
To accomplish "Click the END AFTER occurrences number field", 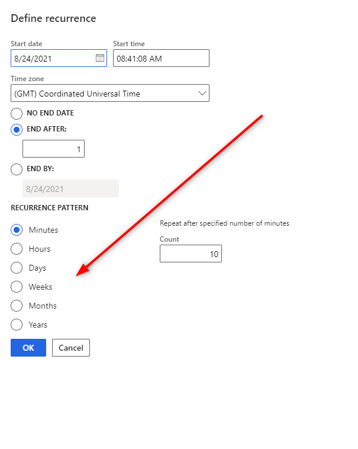I will (x=53, y=149).
